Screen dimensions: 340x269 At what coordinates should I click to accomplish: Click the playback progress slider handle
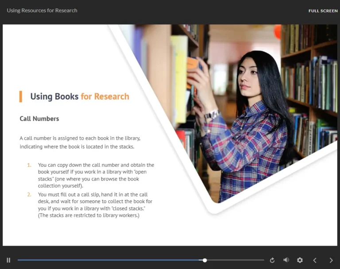[x=205, y=260]
